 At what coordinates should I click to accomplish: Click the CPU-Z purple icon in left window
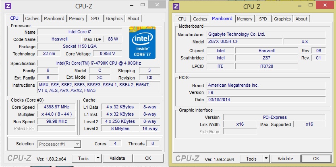coord(8,6)
